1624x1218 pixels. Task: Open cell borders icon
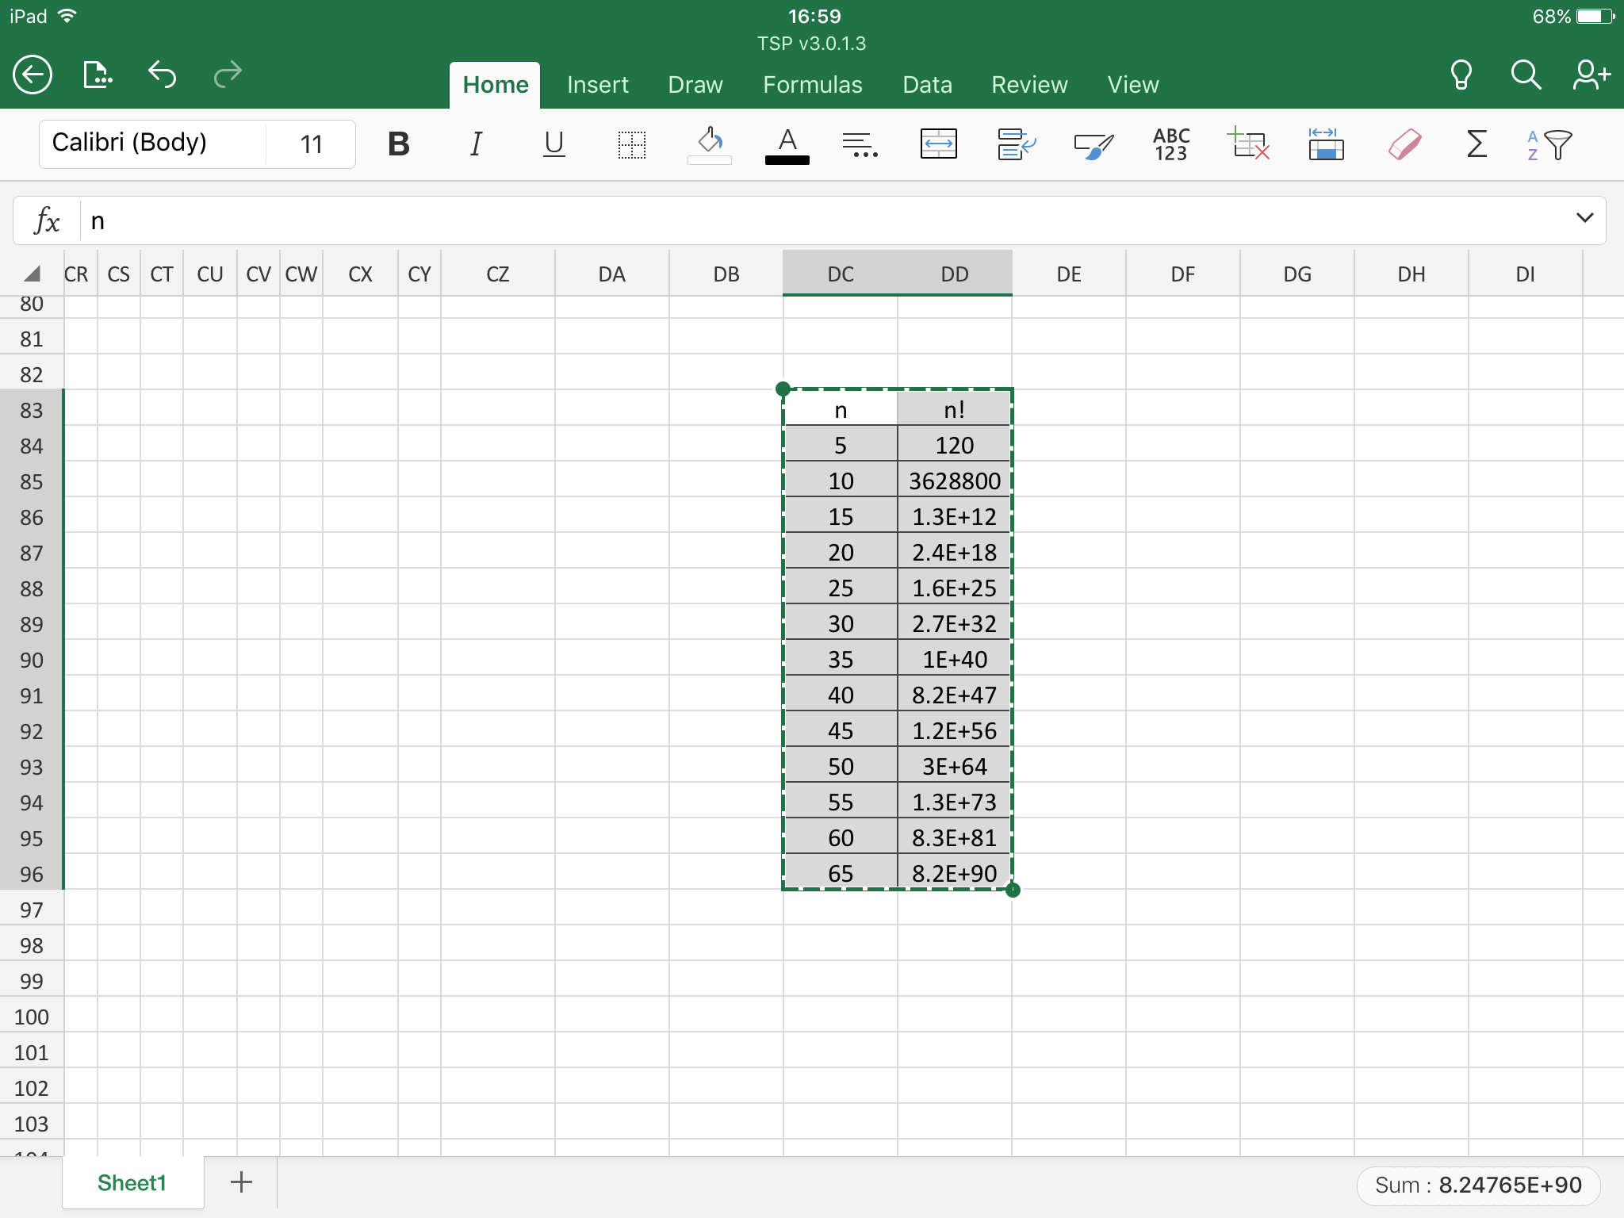point(632,144)
